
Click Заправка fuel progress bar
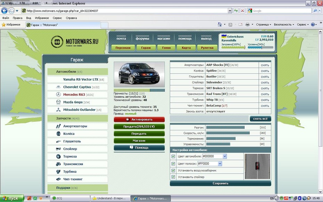coord(233,47)
